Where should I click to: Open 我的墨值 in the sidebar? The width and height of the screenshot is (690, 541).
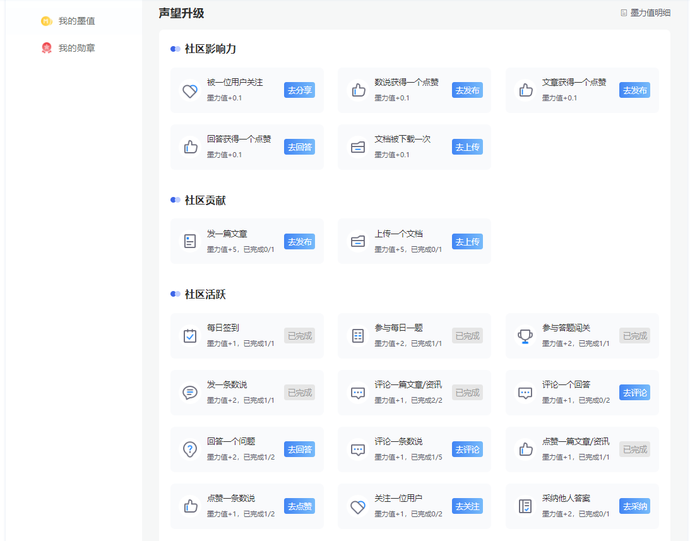[x=76, y=21]
